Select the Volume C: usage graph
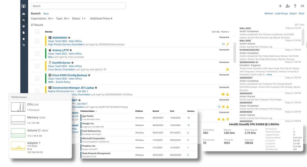The width and height of the screenshot is (307, 167). click(x=18, y=133)
